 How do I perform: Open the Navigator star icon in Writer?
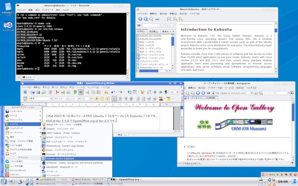[155, 92]
